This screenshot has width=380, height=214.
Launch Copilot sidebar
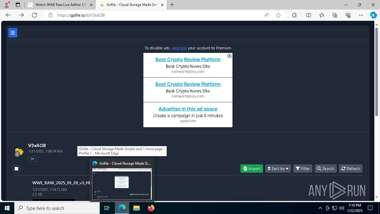(373, 15)
